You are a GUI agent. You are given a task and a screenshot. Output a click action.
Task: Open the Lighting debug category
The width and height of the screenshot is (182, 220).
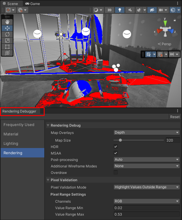point(11,144)
